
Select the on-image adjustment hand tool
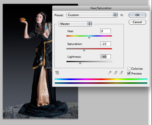point(57,73)
